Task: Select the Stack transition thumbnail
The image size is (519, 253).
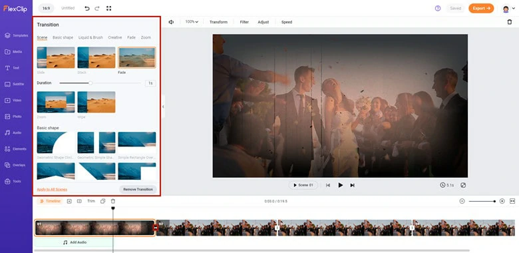Action: coord(96,57)
